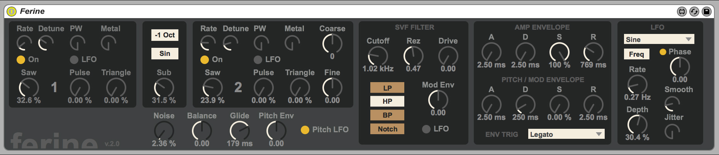
Task: Open the Legato envelope trigger dropdown
Action: (x=566, y=134)
